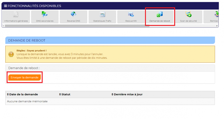Switch to DNS secondaires label
This screenshot has height=119, width=224.
[45, 21]
